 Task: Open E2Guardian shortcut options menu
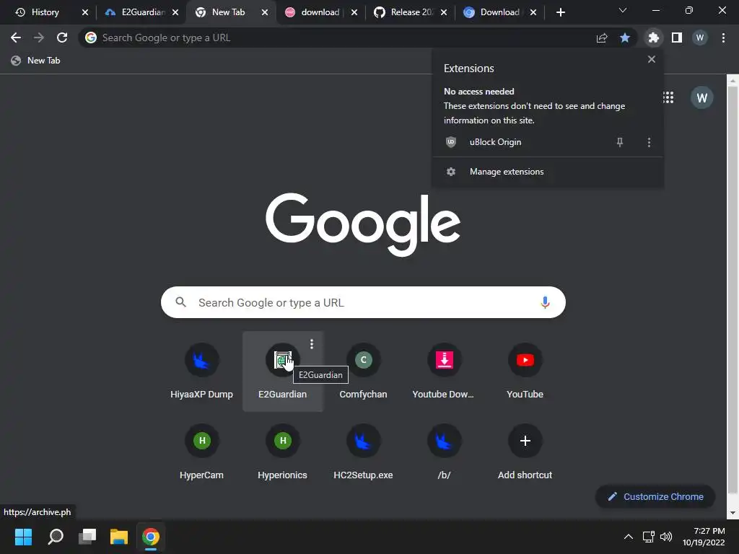(x=312, y=344)
